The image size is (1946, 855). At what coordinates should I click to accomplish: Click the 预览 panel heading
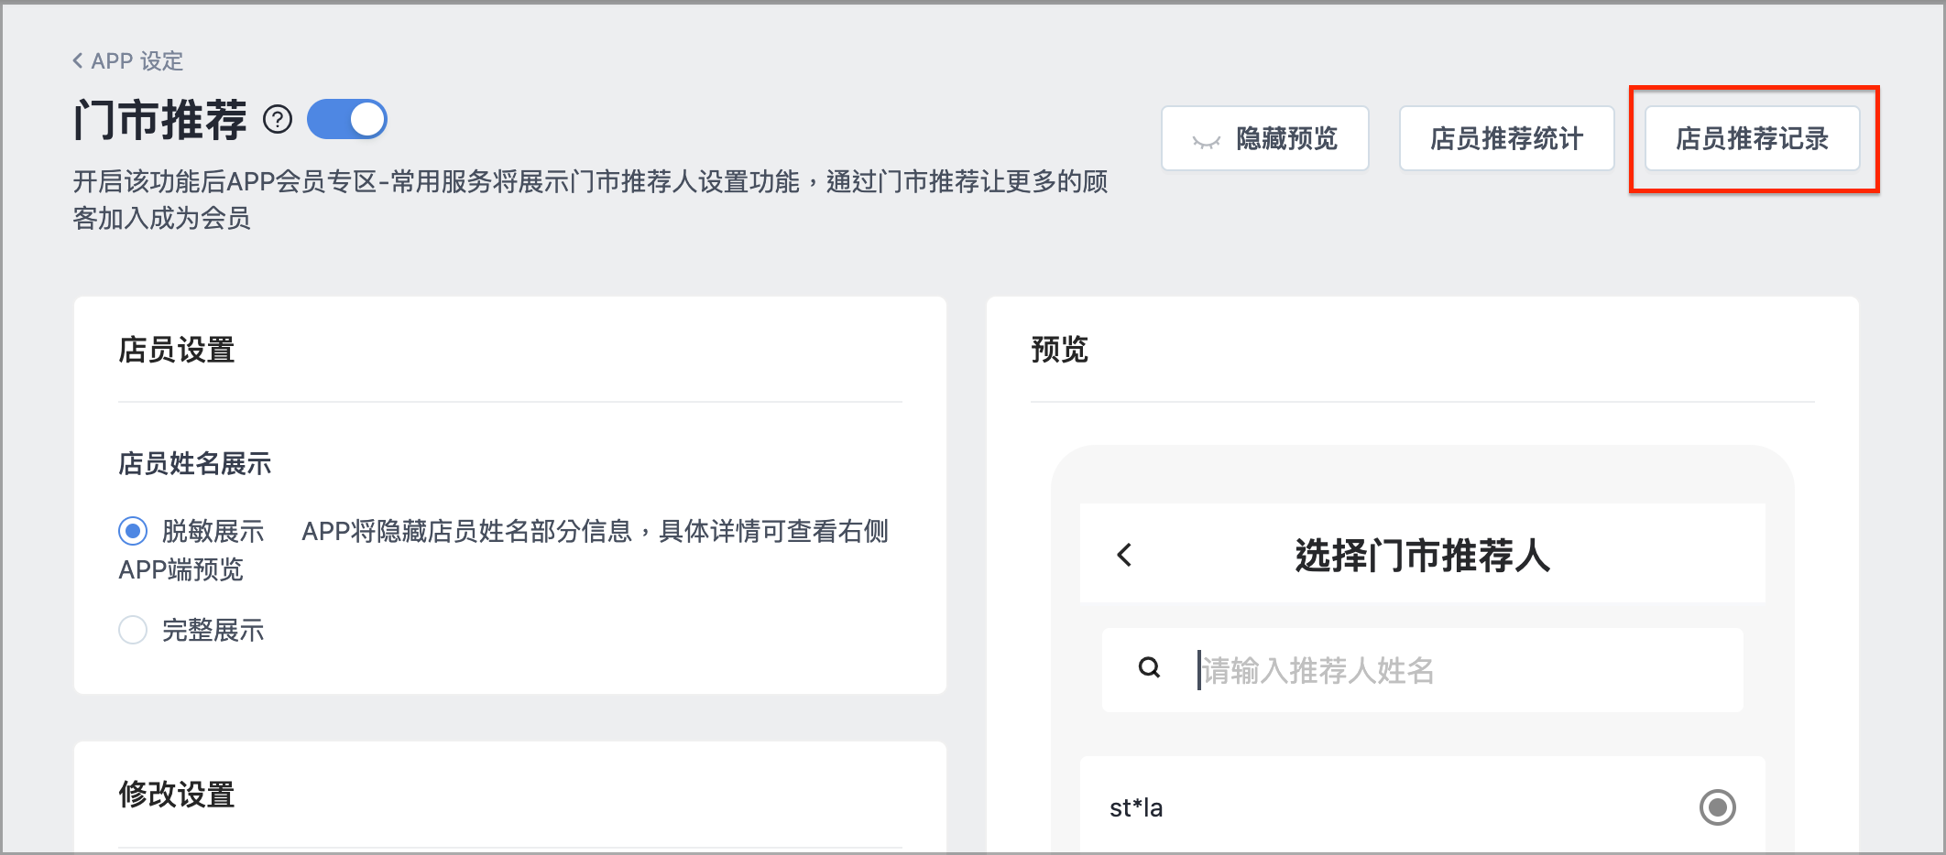click(x=1060, y=350)
